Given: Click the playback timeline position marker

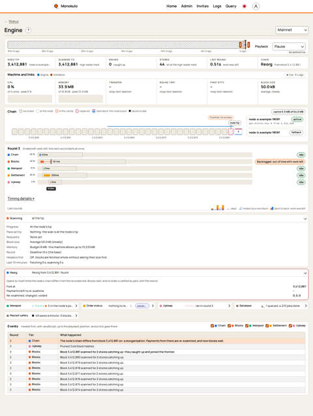Looking at the screenshot, I should click(x=245, y=44).
